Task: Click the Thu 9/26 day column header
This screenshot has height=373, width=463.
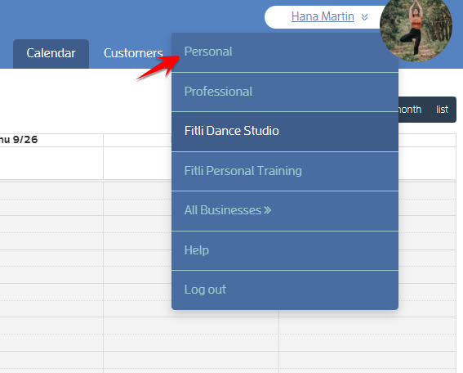Action: (51, 140)
